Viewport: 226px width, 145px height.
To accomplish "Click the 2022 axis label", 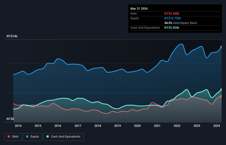I will point(177,126).
